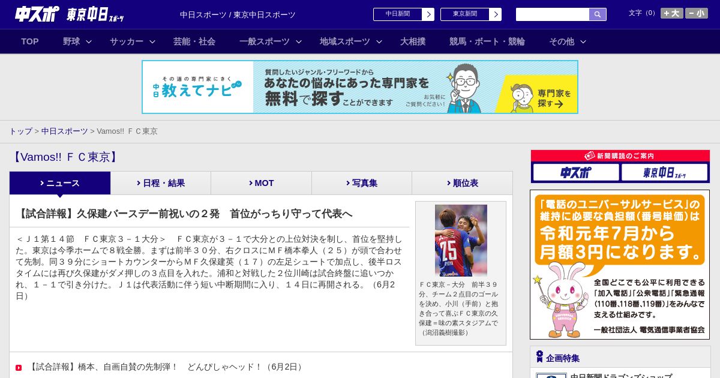Click the ribbon icon next to 企画特集

539,357
